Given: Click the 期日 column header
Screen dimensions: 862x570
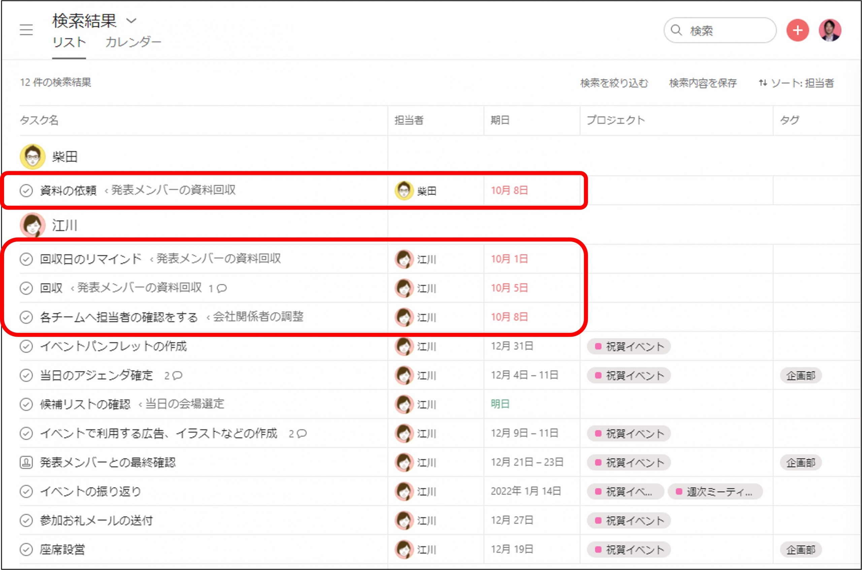Looking at the screenshot, I should point(500,120).
